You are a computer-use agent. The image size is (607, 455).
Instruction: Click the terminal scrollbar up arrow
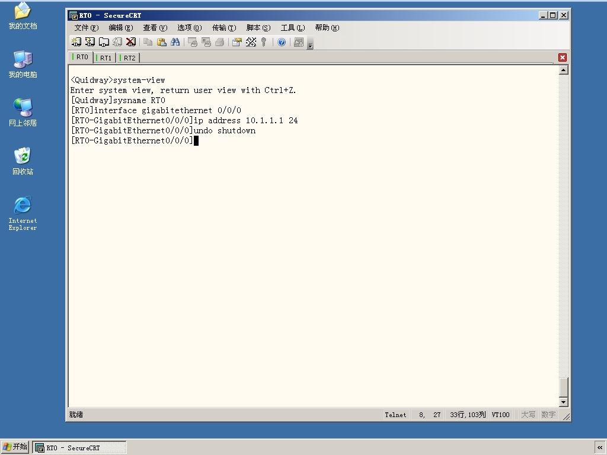coord(564,70)
